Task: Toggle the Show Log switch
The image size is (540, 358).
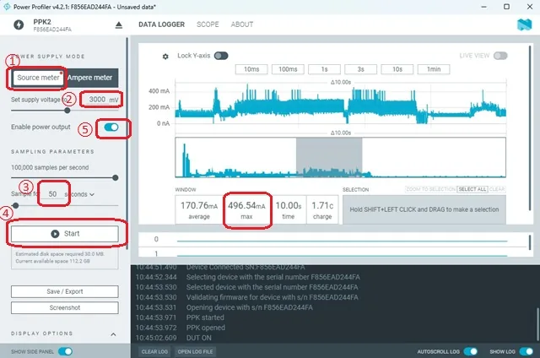Action: tap(526, 351)
